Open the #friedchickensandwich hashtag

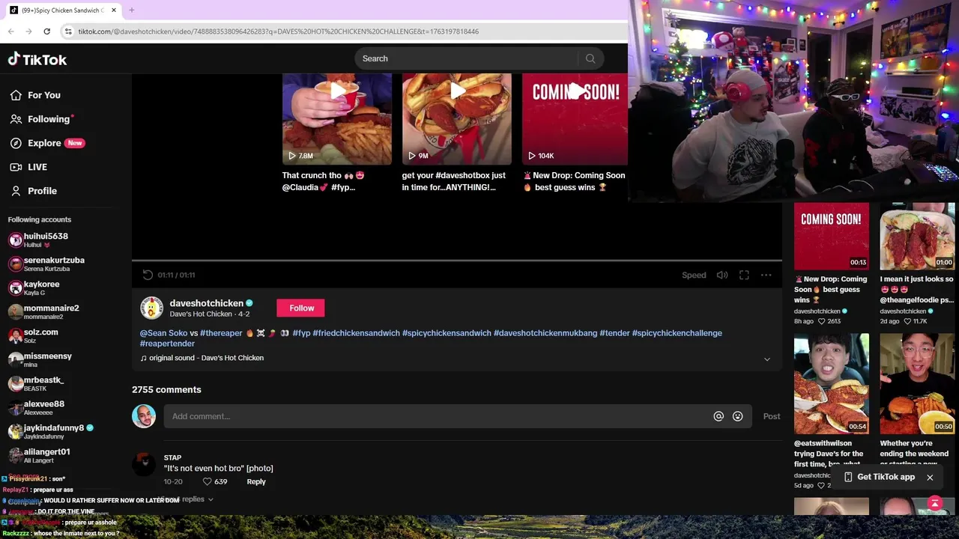[x=356, y=333]
